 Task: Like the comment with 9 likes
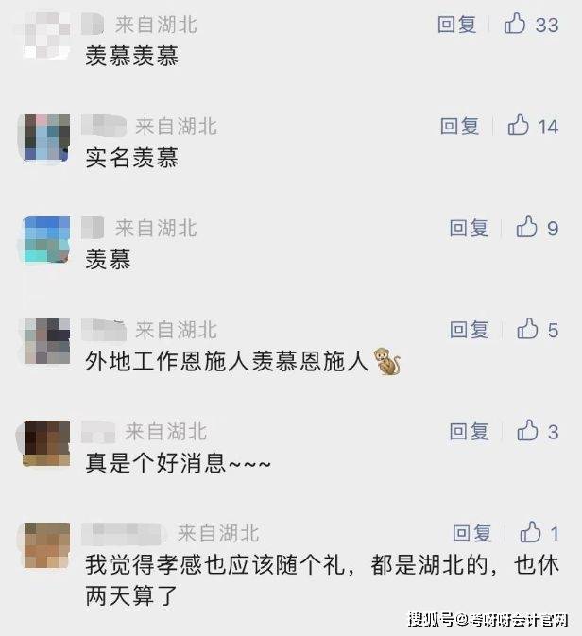[526, 227]
